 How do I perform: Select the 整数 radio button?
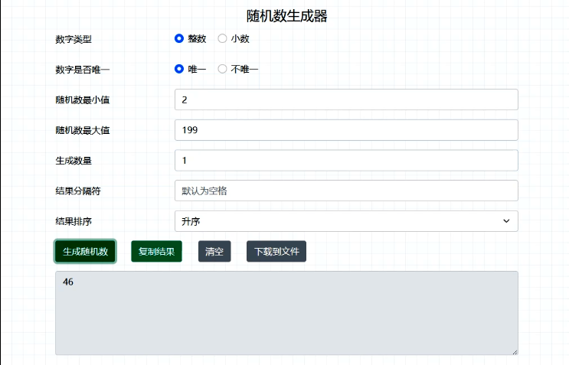(x=179, y=38)
